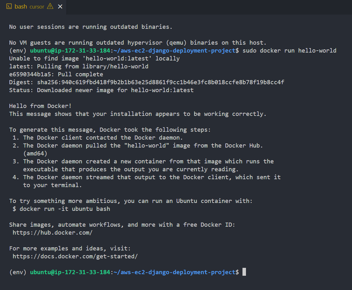Click the sha256 digest hash text
Viewport: 352px width, 290px height.
(160, 82)
